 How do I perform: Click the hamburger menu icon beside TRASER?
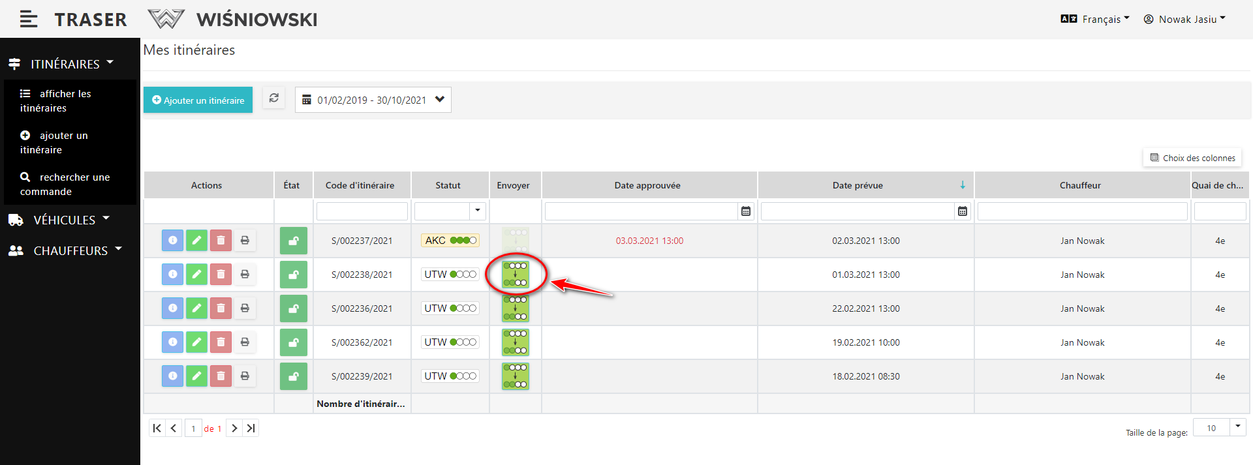tap(28, 20)
